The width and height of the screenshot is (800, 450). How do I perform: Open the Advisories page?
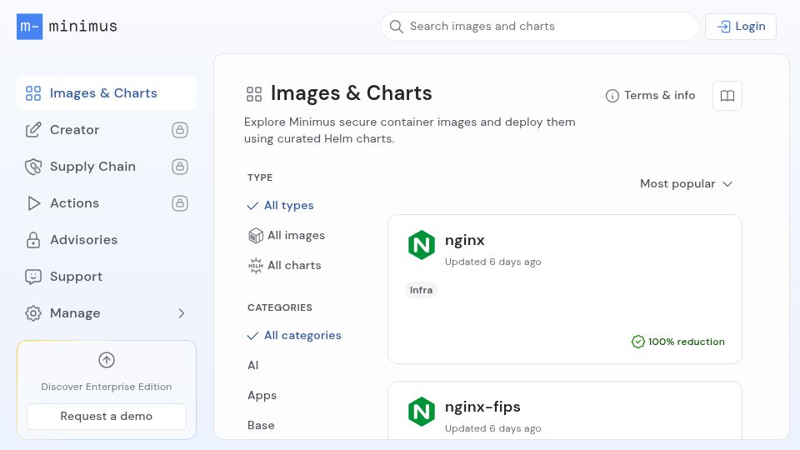click(x=107, y=240)
